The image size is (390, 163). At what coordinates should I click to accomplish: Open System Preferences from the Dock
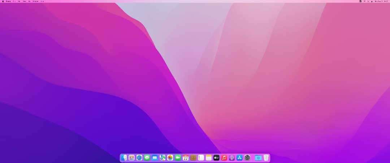(247, 158)
